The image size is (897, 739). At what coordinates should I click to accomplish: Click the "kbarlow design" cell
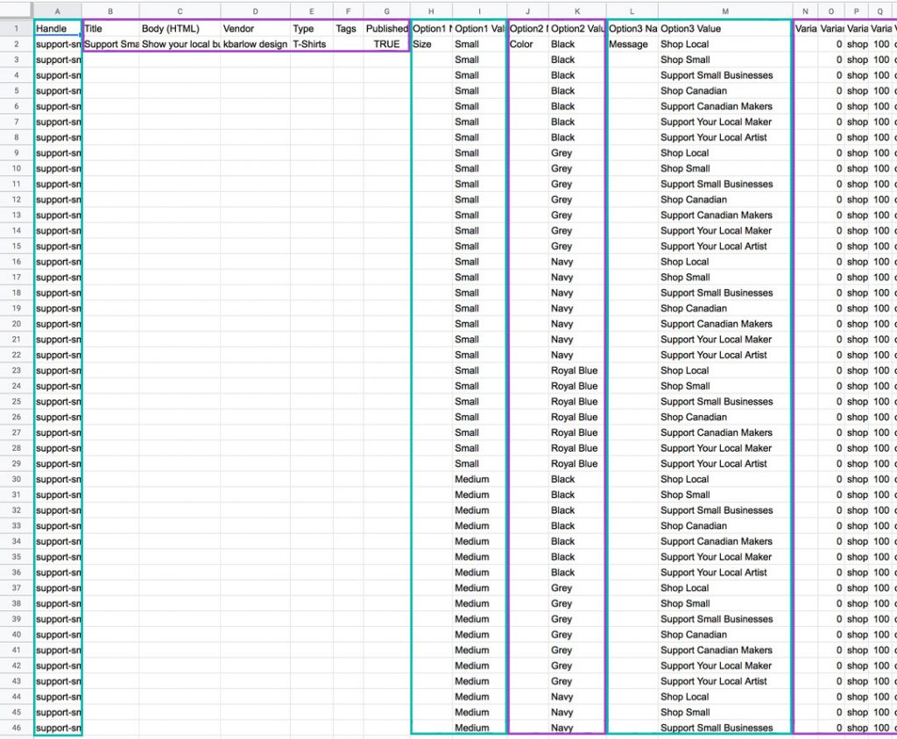[x=255, y=45]
